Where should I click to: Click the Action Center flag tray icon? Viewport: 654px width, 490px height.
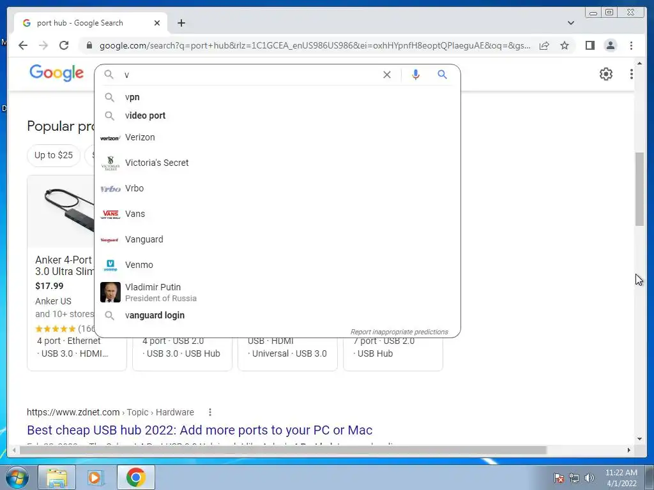click(559, 478)
